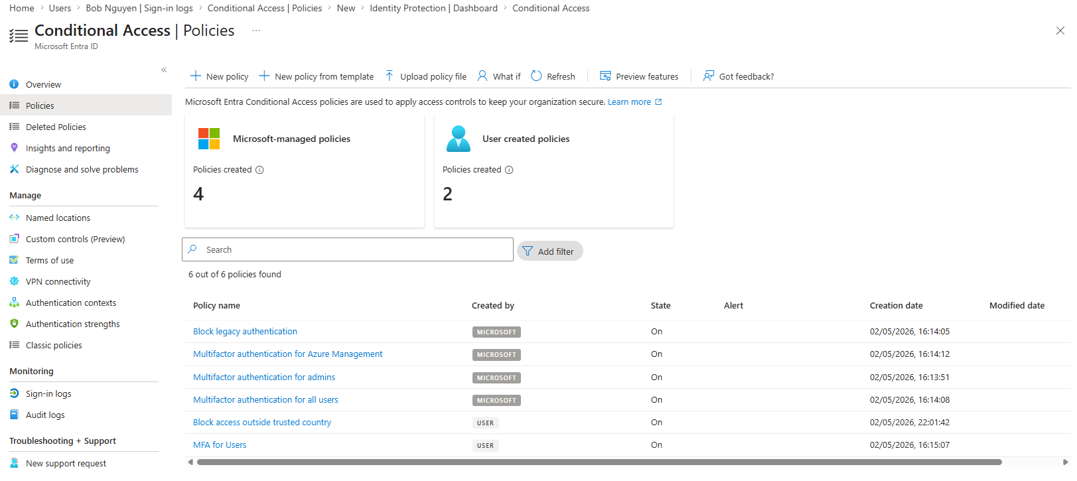Sort by Created by column header
This screenshot has width=1077, height=481.
pyautogui.click(x=493, y=305)
